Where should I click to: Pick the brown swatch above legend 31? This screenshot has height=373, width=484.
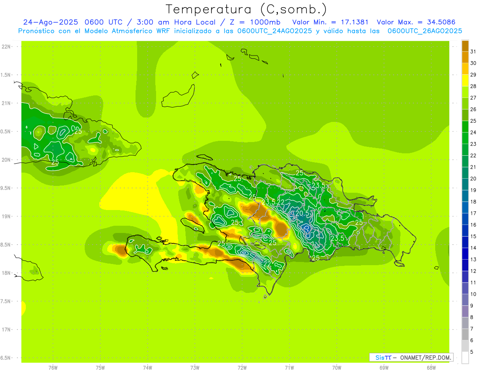[x=465, y=46]
